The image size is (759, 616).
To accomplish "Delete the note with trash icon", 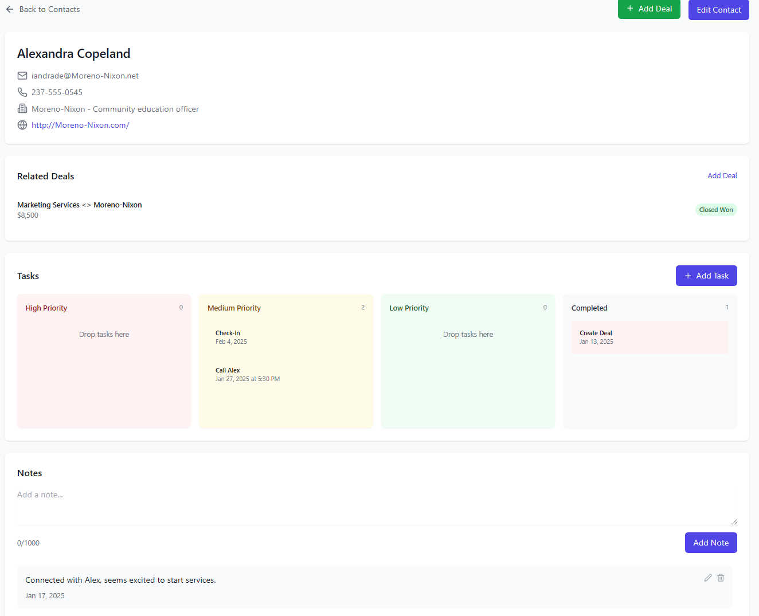I will click(x=721, y=578).
